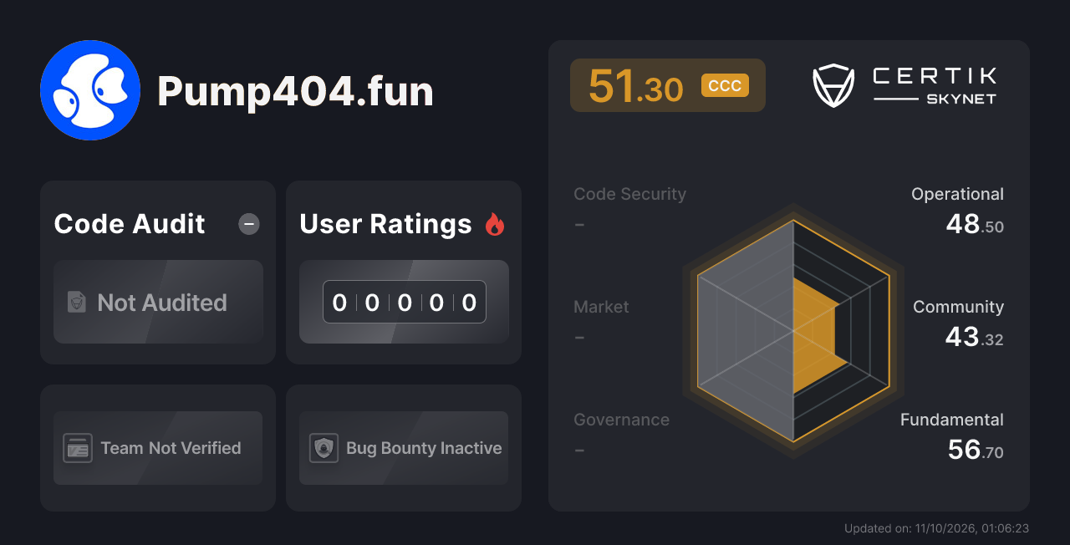Click the Bug Bounty shield icon
Screen dimensions: 1070x545
pyautogui.click(x=324, y=448)
